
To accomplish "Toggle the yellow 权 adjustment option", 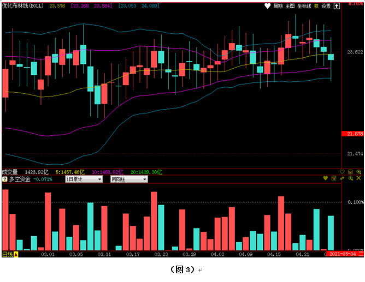I will pos(316,6).
